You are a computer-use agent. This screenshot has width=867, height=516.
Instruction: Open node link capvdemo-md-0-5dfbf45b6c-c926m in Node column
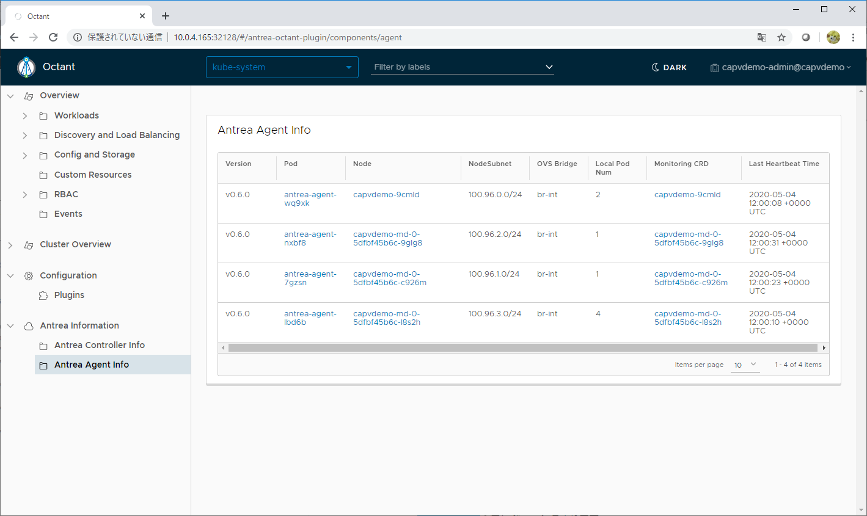point(390,278)
